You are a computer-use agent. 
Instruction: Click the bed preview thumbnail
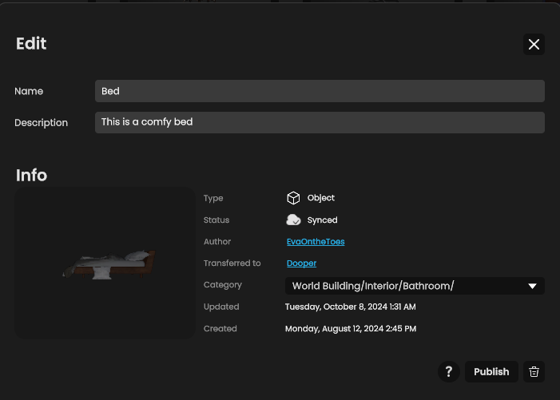coord(105,263)
